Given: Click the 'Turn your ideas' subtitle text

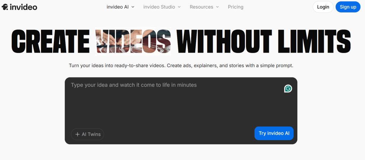Looking at the screenshot, I should (181, 66).
